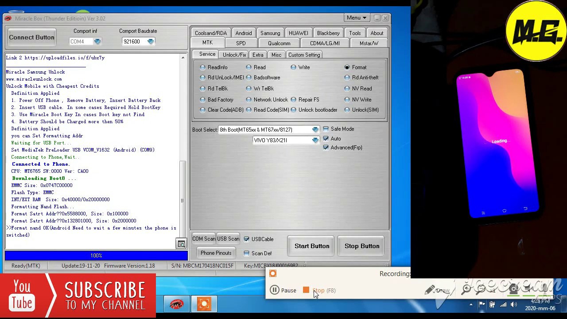The height and width of the screenshot is (319, 567).
Task: Open Miracle Box from the taskbar
Action: tap(176, 304)
